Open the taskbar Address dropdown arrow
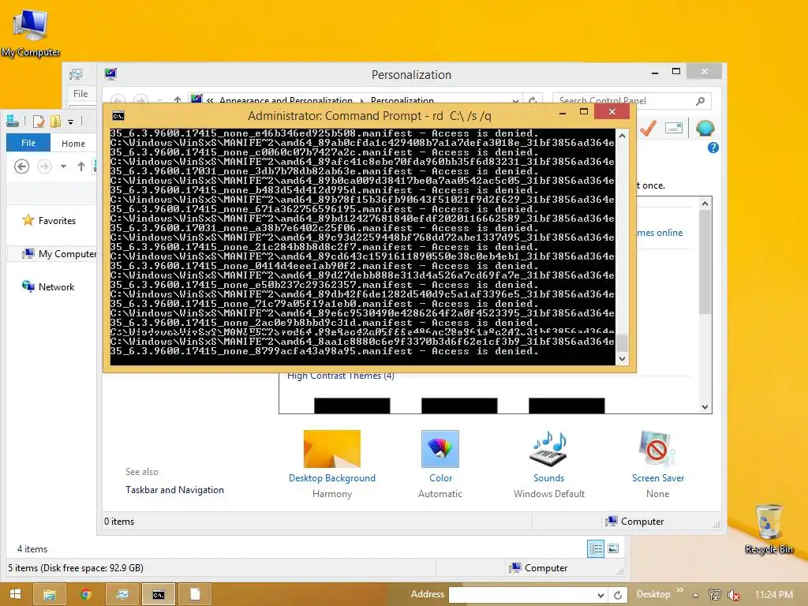Screen dimensions: 808x606 pos(600,595)
